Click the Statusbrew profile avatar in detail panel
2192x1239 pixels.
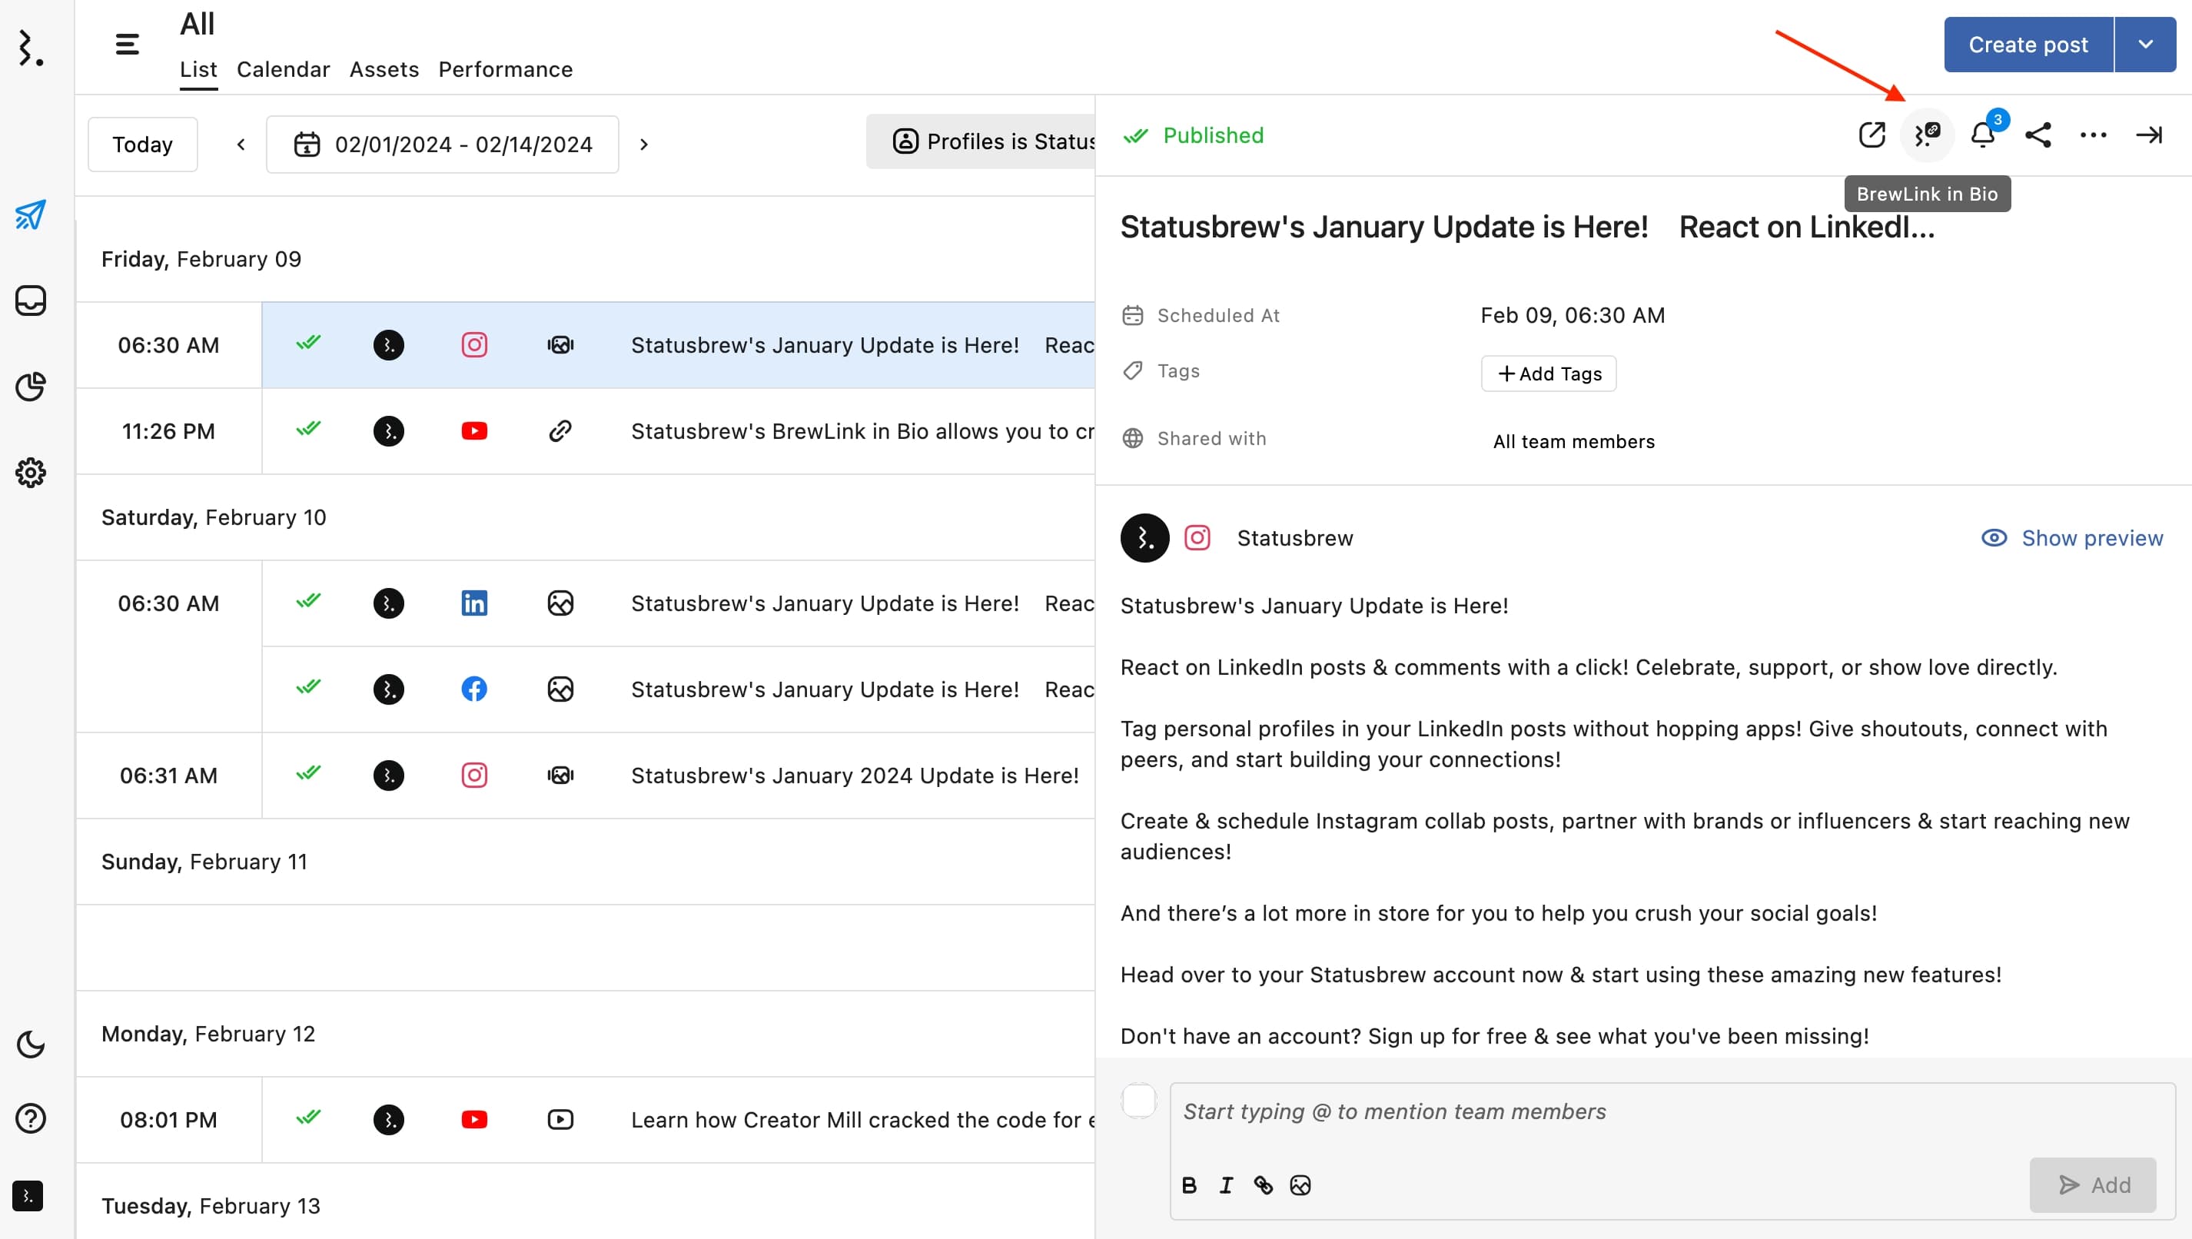coord(1144,538)
